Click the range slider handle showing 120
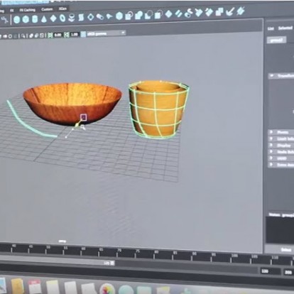 (109, 263)
